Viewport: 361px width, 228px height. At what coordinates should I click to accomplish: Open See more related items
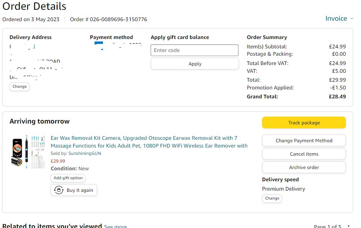point(115,226)
